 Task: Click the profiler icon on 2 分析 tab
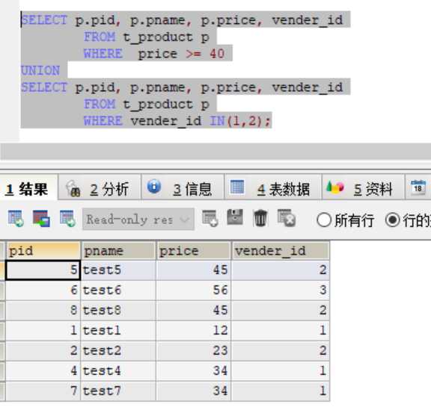point(73,188)
